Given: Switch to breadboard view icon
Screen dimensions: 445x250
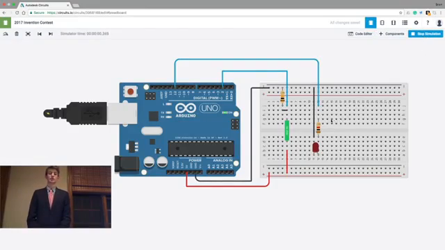Looking at the screenshot, I should point(371,23).
